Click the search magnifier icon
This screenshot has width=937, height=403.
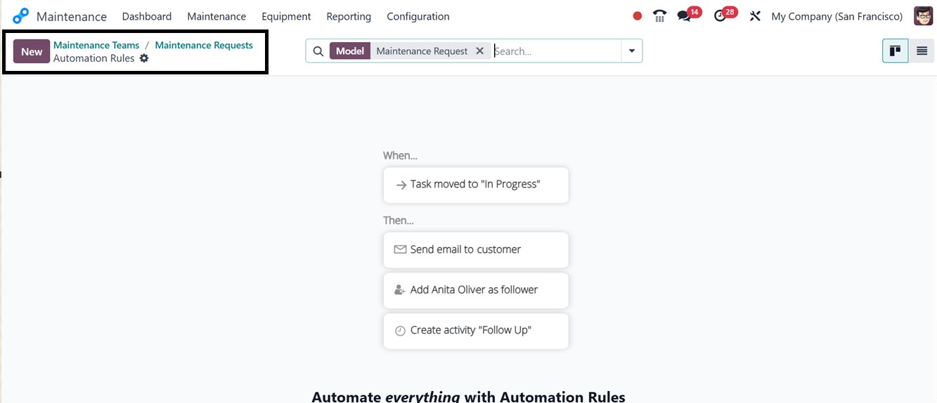(318, 51)
